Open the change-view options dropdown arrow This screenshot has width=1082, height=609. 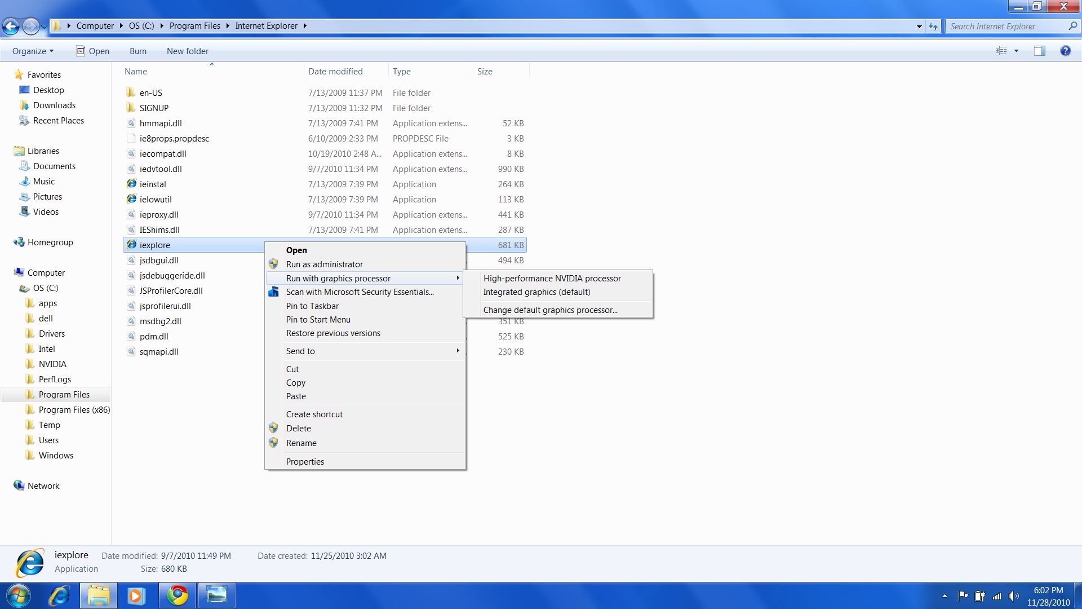pos(1016,51)
